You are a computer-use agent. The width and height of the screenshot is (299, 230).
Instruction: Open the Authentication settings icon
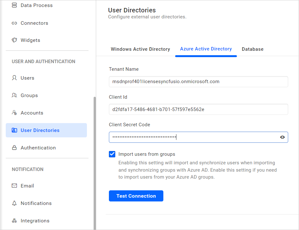click(14, 148)
